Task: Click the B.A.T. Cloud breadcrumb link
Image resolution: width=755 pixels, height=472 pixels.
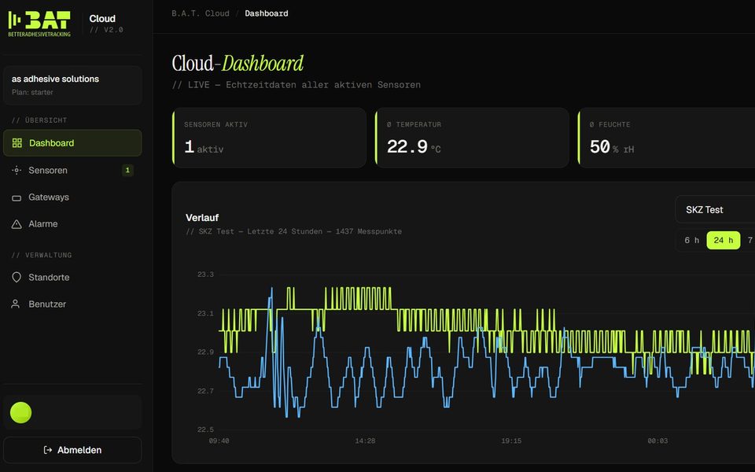Action: point(201,13)
